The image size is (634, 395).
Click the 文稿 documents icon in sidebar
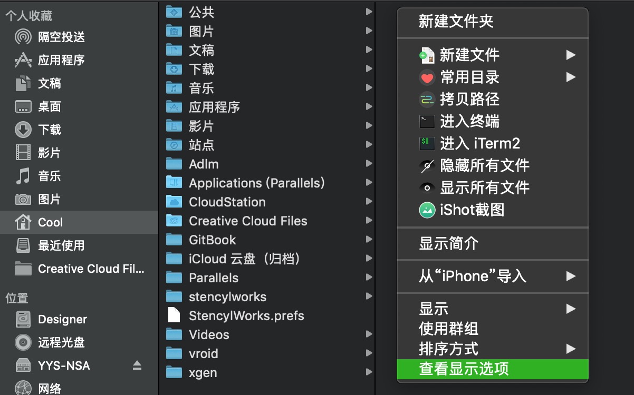coord(23,83)
